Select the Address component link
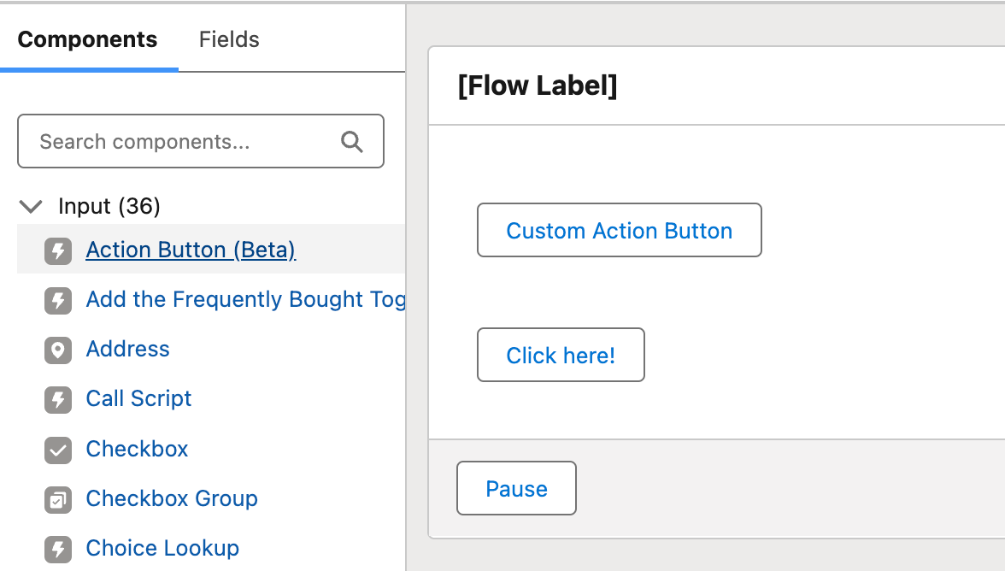This screenshot has height=571, width=1005. pos(128,350)
